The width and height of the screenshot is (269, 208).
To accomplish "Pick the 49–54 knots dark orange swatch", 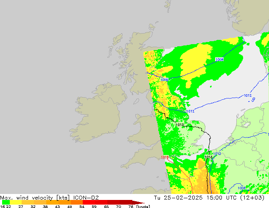I will click(77, 202).
